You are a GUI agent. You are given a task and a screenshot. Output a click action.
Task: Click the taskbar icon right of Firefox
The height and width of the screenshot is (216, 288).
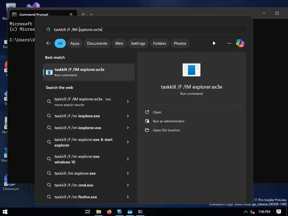point(119,212)
